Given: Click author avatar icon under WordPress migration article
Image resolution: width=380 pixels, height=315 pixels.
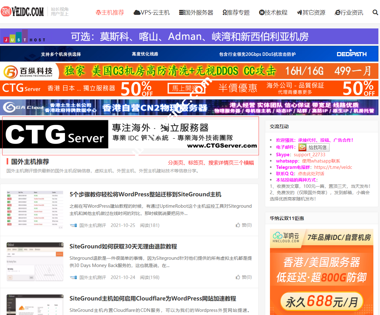Looking at the screenshot, I should (x=73, y=225).
